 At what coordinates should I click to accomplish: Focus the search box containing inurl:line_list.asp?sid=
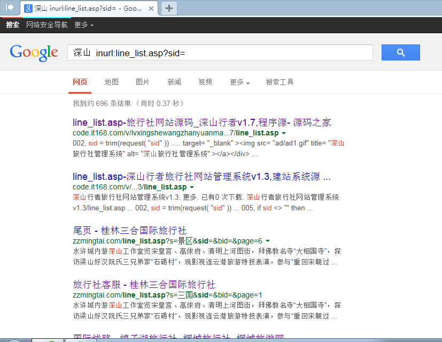[x=220, y=52]
